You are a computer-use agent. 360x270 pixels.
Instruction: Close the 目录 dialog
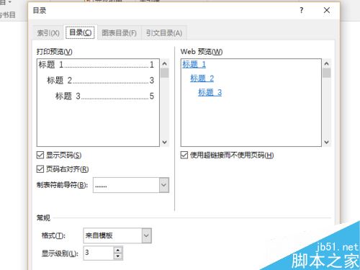[x=327, y=10]
